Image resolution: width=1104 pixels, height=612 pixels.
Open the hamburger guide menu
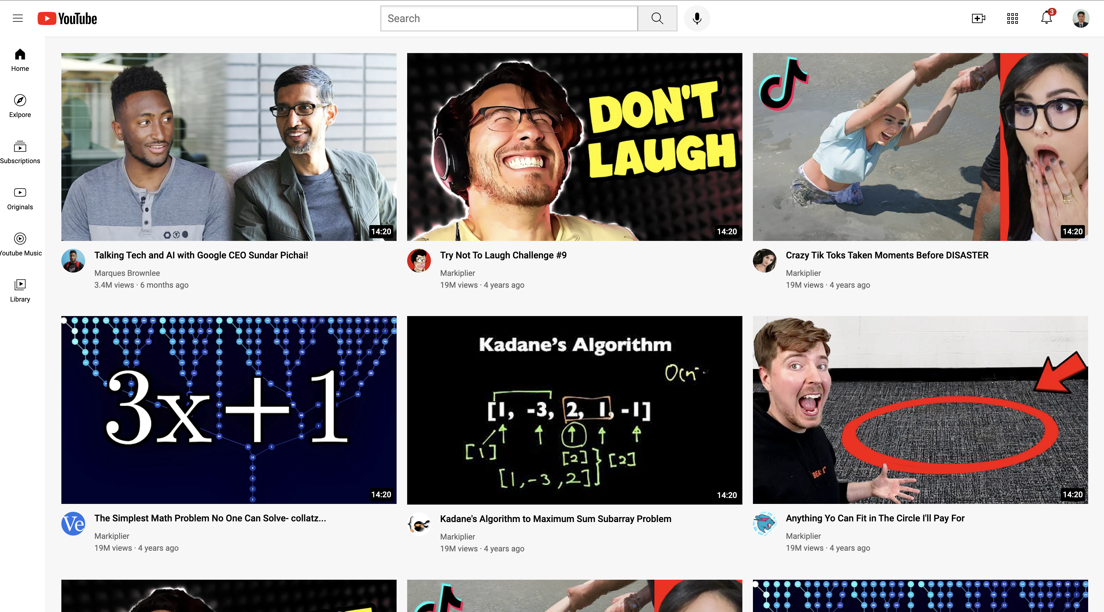click(17, 18)
